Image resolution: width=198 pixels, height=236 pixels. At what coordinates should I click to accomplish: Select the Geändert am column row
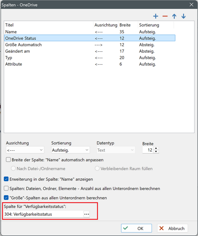[90, 51]
